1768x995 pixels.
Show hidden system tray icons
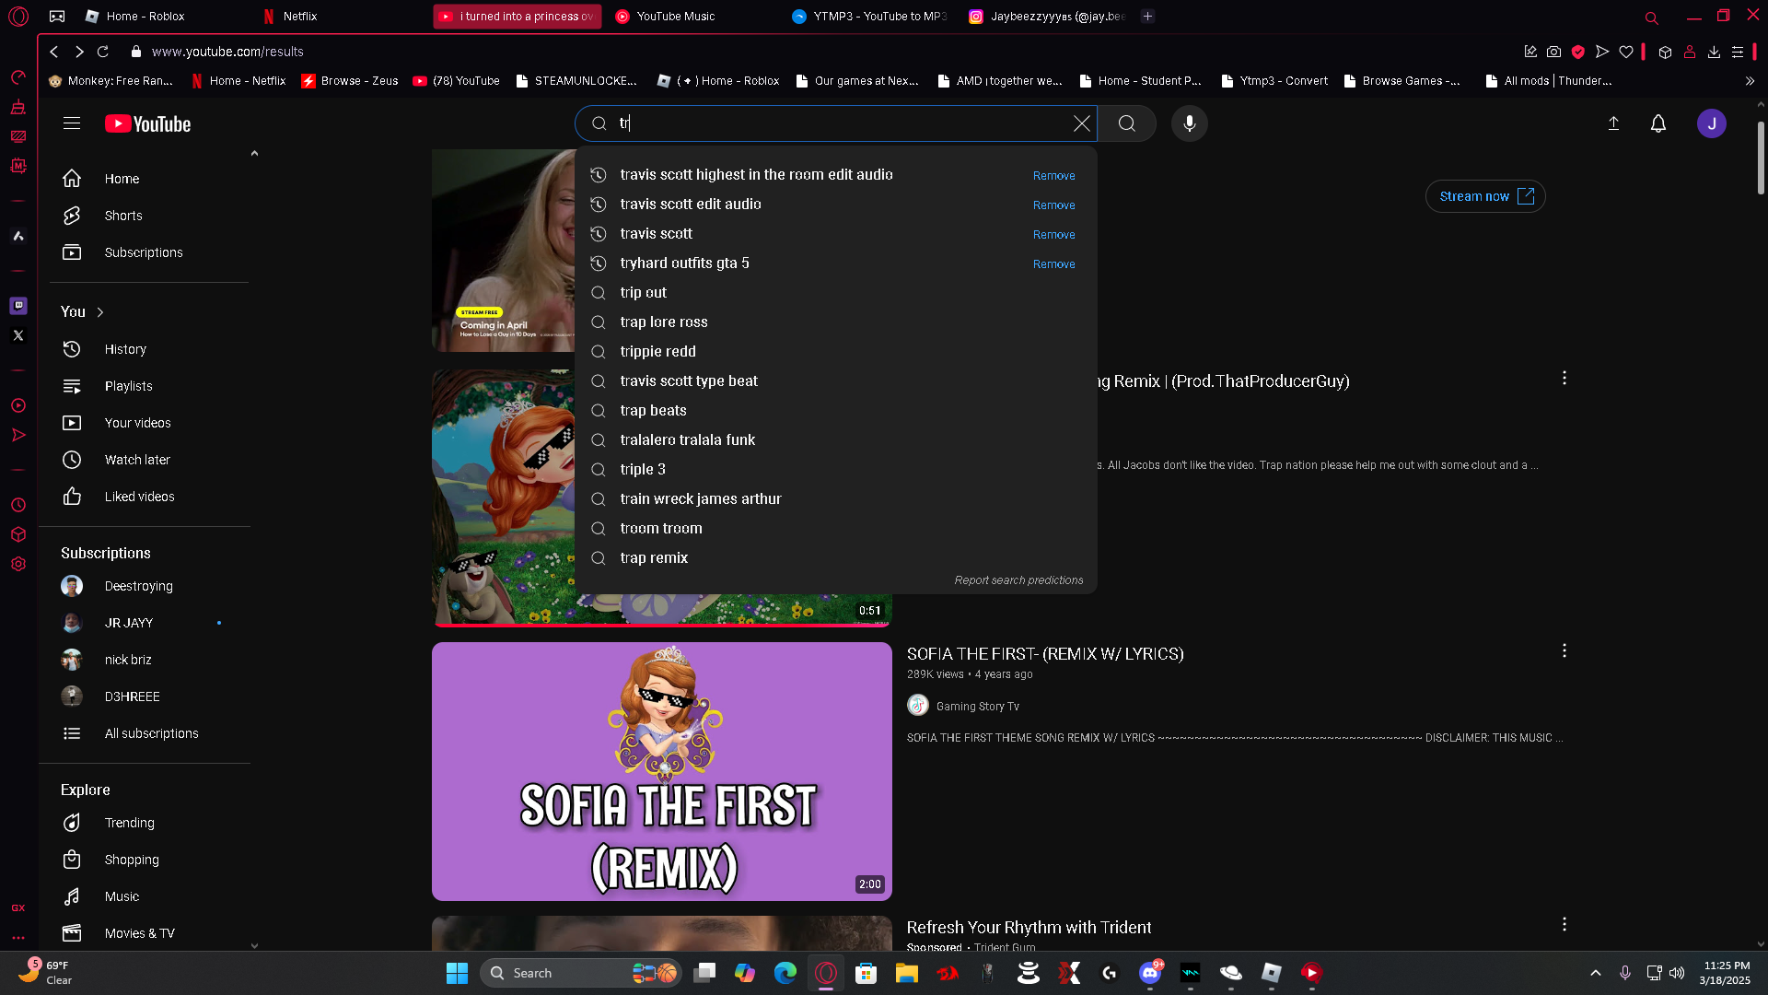coord(1595,973)
